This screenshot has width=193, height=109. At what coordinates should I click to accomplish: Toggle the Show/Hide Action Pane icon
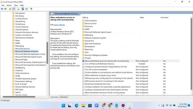[x=26, y=9]
